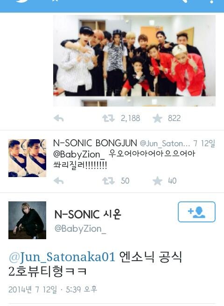The image size is (224, 306).
Task: Open N-SONIC BONGJUN display name
Action: (95, 143)
